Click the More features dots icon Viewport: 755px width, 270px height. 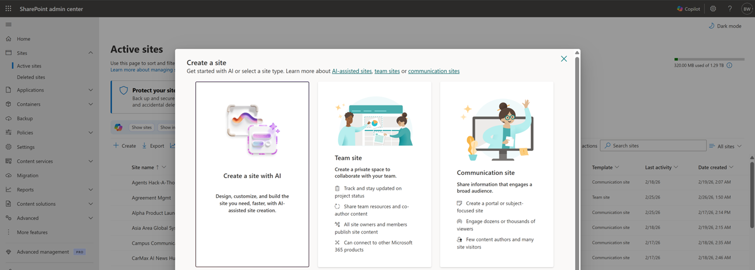coord(8,232)
